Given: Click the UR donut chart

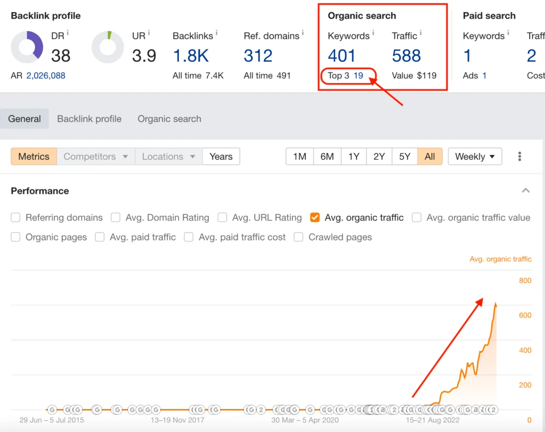Looking at the screenshot, I should (x=108, y=47).
